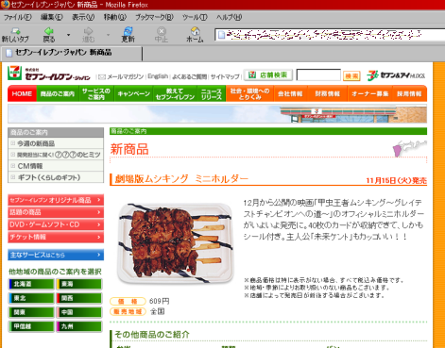This screenshot has width=445, height=348.
Task: Click the forward (進む) arrow icon
Action: pos(88,31)
